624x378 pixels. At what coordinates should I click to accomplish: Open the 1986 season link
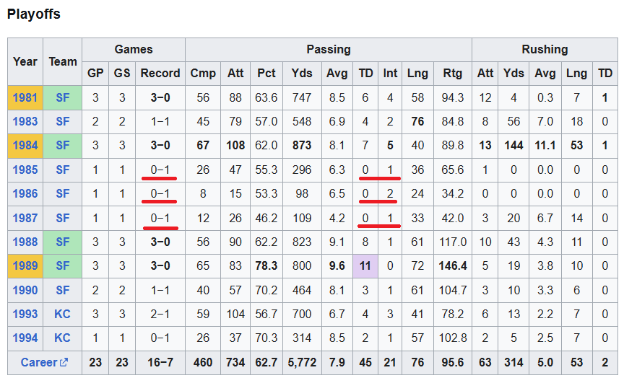click(x=25, y=193)
